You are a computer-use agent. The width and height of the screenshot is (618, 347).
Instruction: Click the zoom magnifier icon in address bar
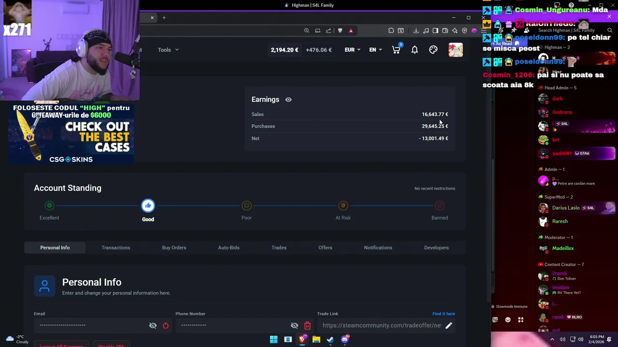(x=307, y=30)
